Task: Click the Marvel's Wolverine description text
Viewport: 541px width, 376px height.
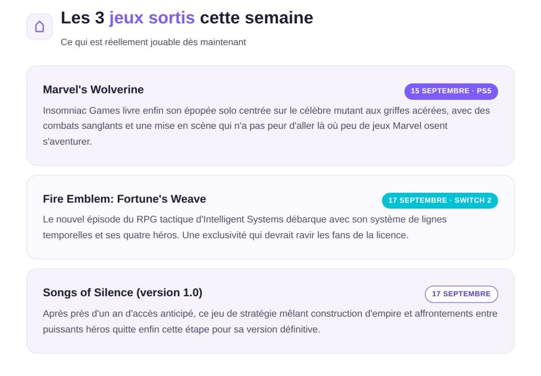Action: coord(266,126)
